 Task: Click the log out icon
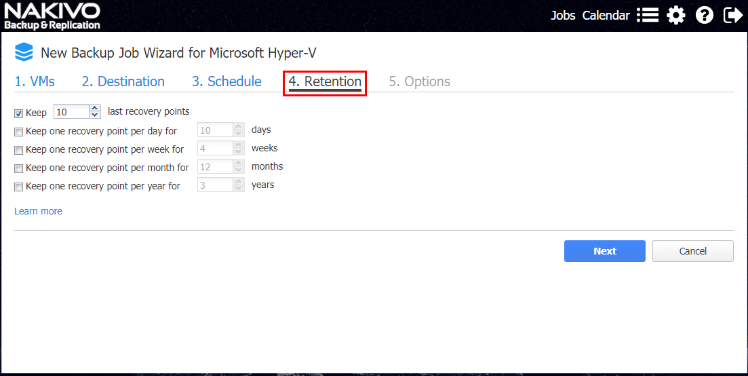click(x=733, y=15)
